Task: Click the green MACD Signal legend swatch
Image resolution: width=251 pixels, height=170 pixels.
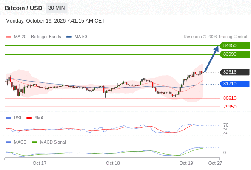Action: pos(34,142)
